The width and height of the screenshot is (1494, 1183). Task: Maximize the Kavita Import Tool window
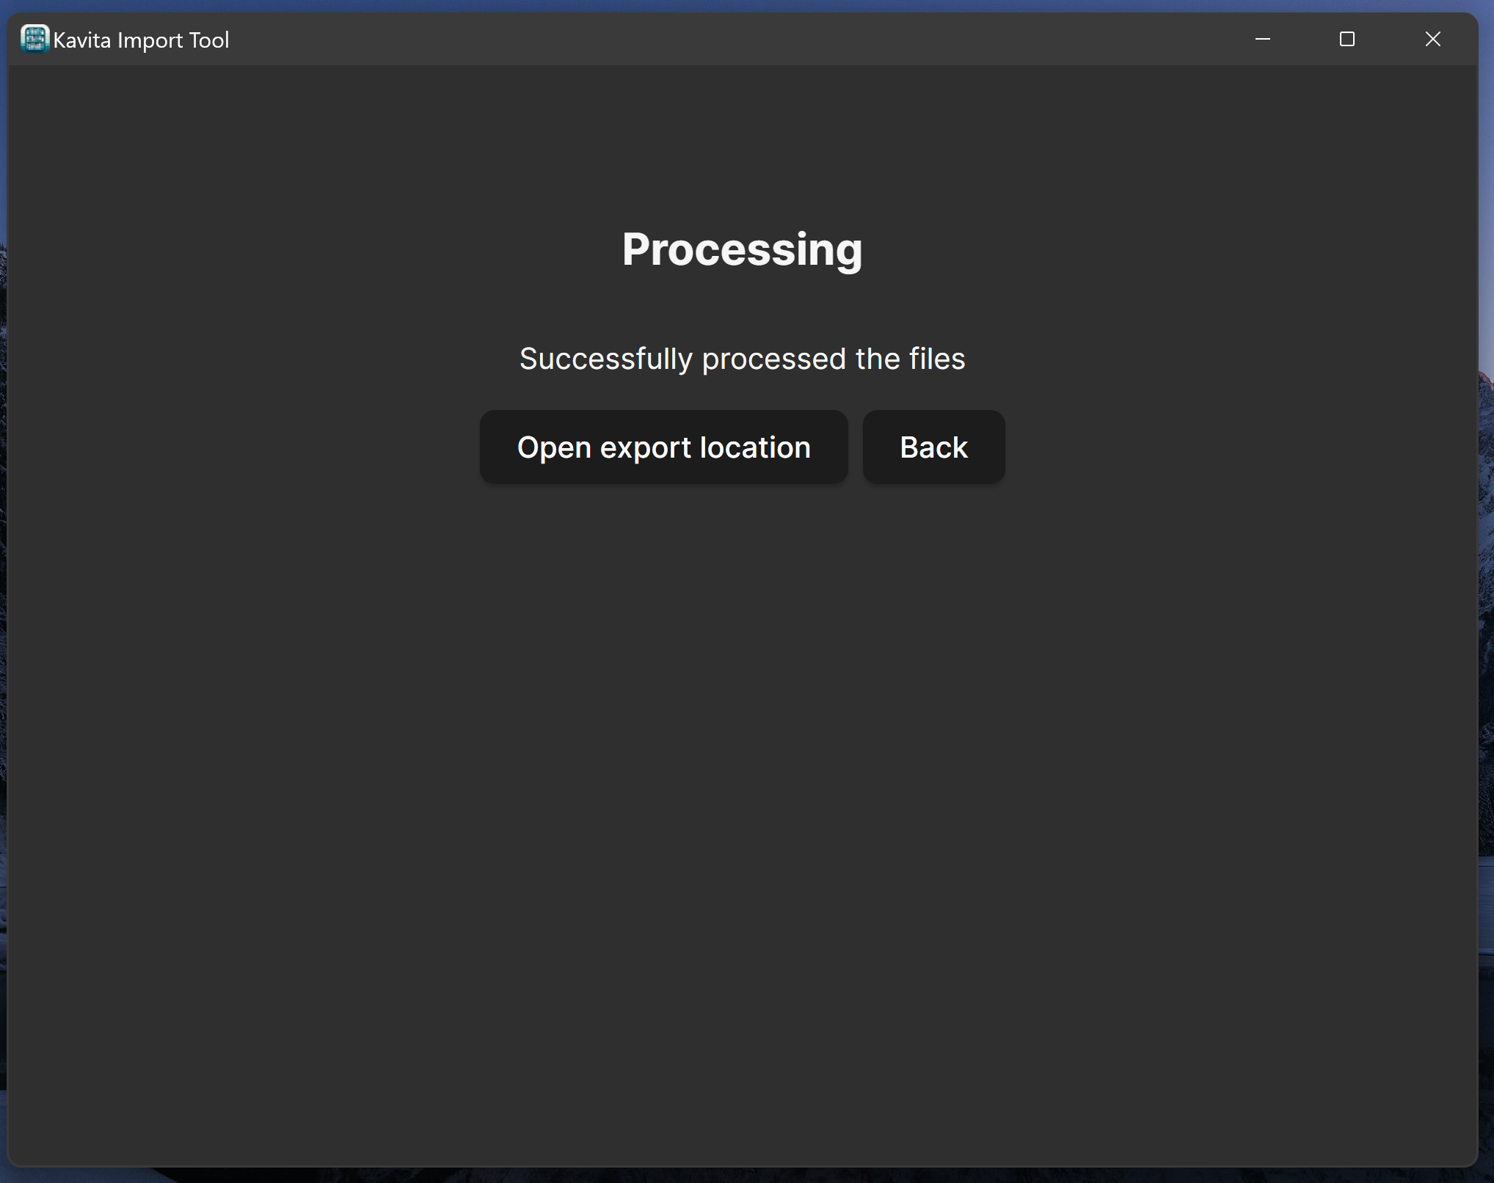pos(1347,39)
